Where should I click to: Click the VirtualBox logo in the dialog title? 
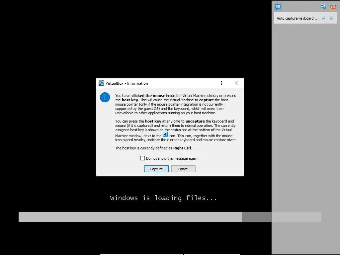click(101, 83)
